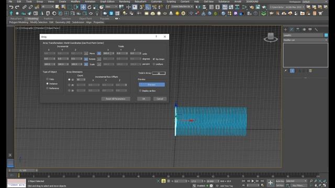Open the Graph Editors menu
This screenshot has width=335, height=188.
pos(107,2)
